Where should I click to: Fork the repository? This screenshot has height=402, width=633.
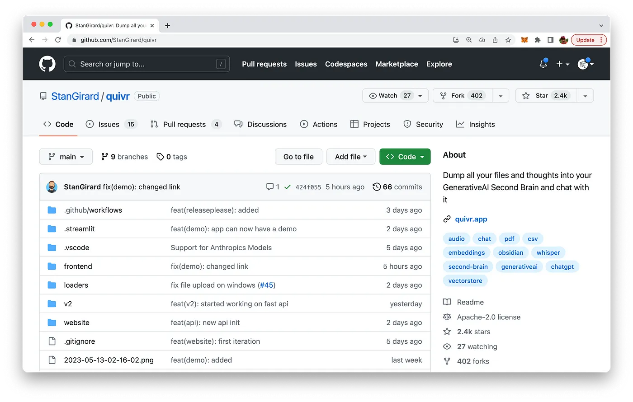[x=463, y=96]
